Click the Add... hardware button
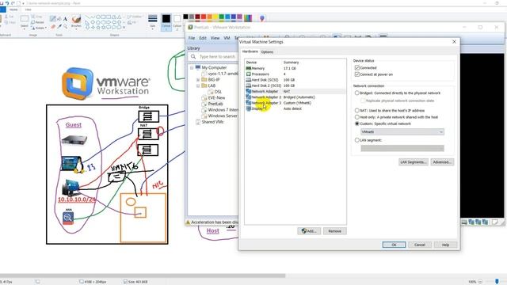This screenshot has height=285, width=507. point(309,231)
